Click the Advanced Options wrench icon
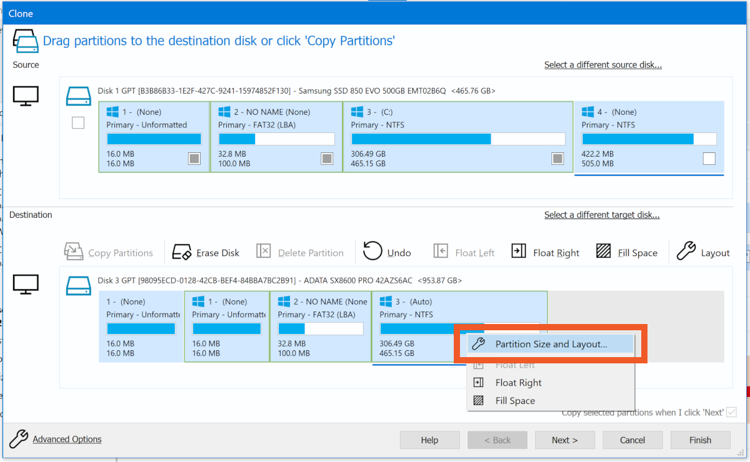This screenshot has height=462, width=750. point(19,439)
